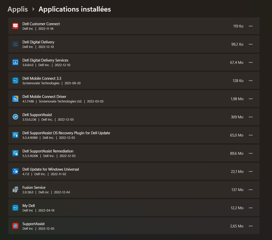Click the 119 Ko size value
The image size is (272, 240).
pyautogui.click(x=238, y=26)
